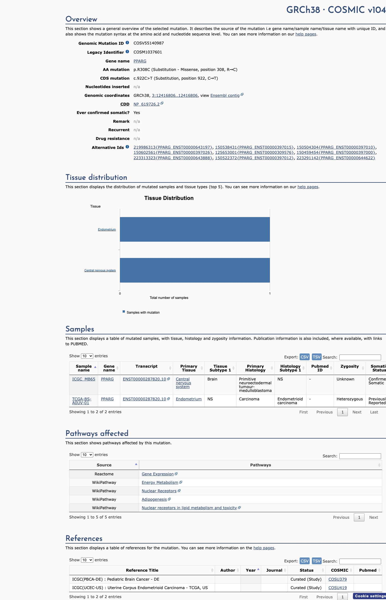Sort References table by Reference Title

(x=142, y=570)
